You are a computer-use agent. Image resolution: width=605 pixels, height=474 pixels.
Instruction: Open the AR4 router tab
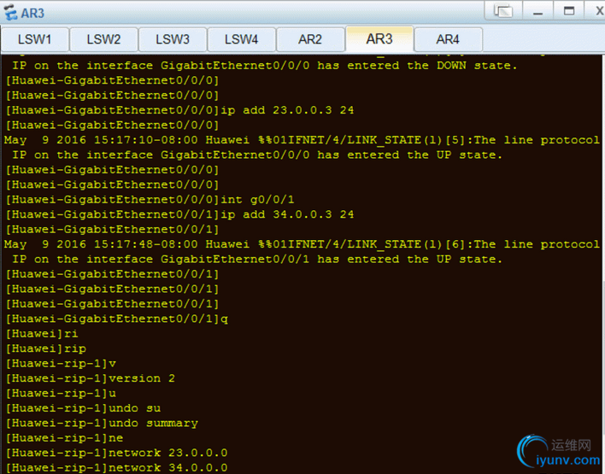pyautogui.click(x=448, y=39)
